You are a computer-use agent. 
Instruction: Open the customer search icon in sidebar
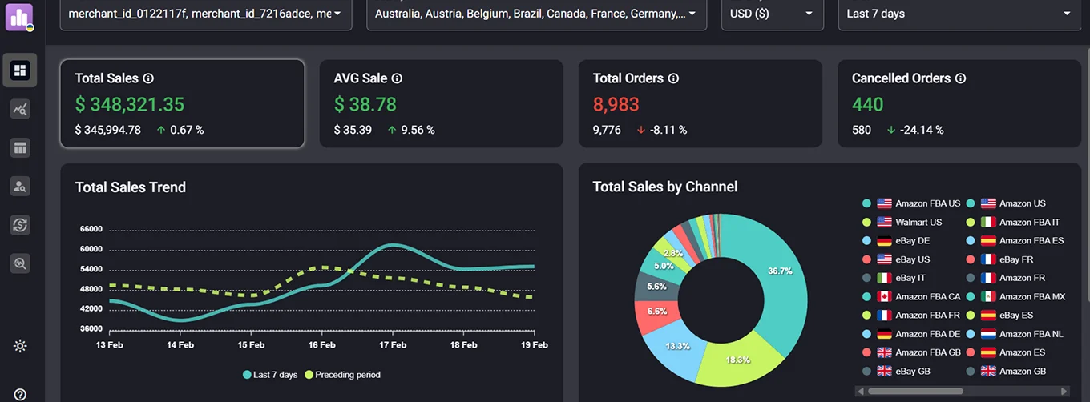(20, 187)
